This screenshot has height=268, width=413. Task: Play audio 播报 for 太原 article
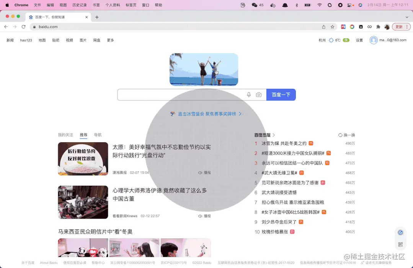point(204,173)
